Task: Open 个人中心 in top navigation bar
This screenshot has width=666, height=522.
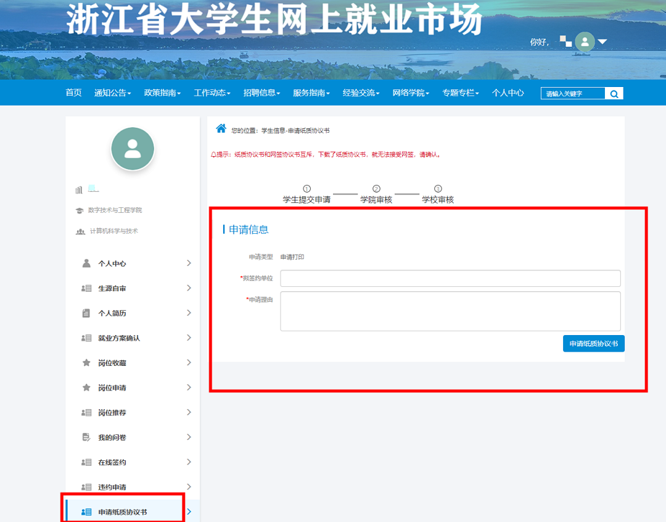Action: click(508, 93)
